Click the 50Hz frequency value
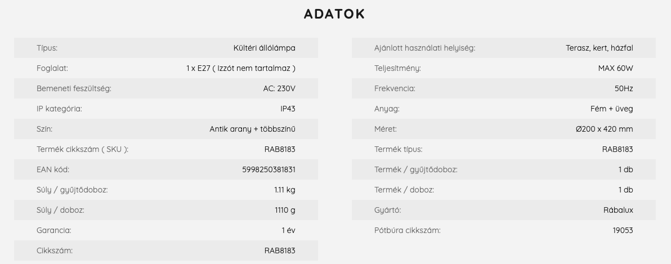Screen dimensions: 671x264 coord(624,88)
